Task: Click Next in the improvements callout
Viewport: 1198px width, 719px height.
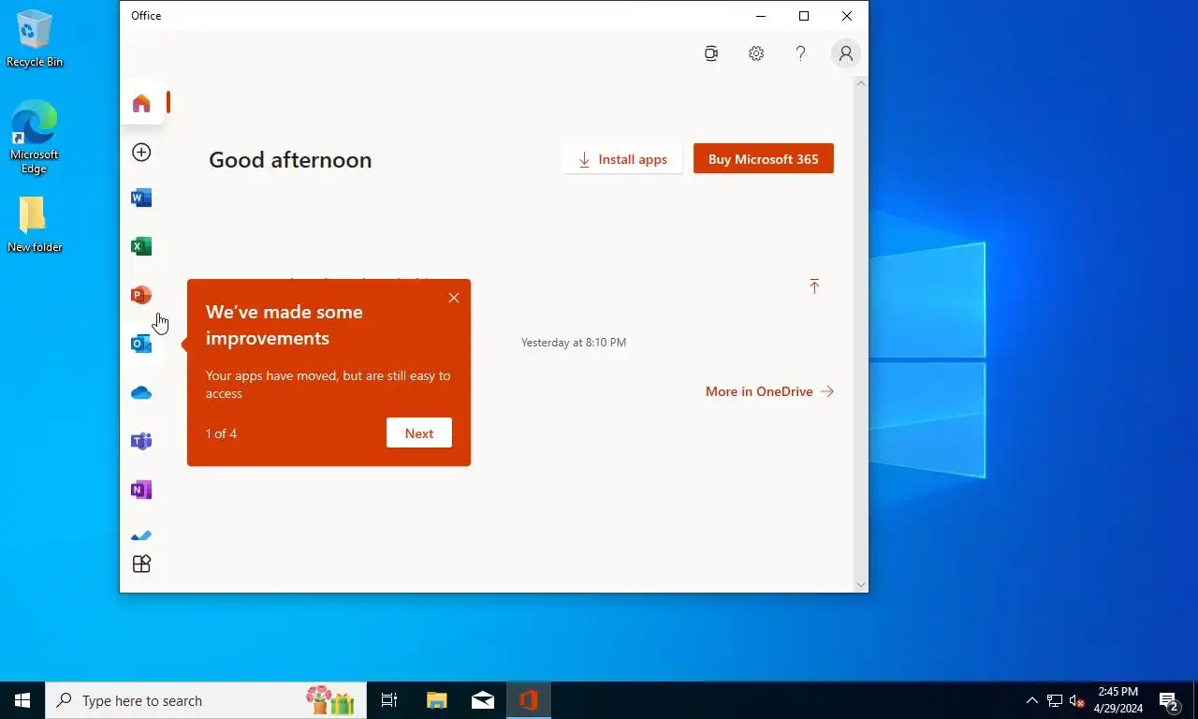Action: 419,433
